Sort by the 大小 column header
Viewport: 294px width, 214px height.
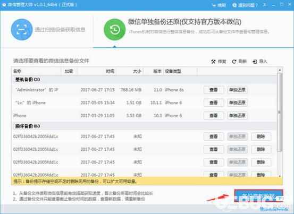coord(130,71)
